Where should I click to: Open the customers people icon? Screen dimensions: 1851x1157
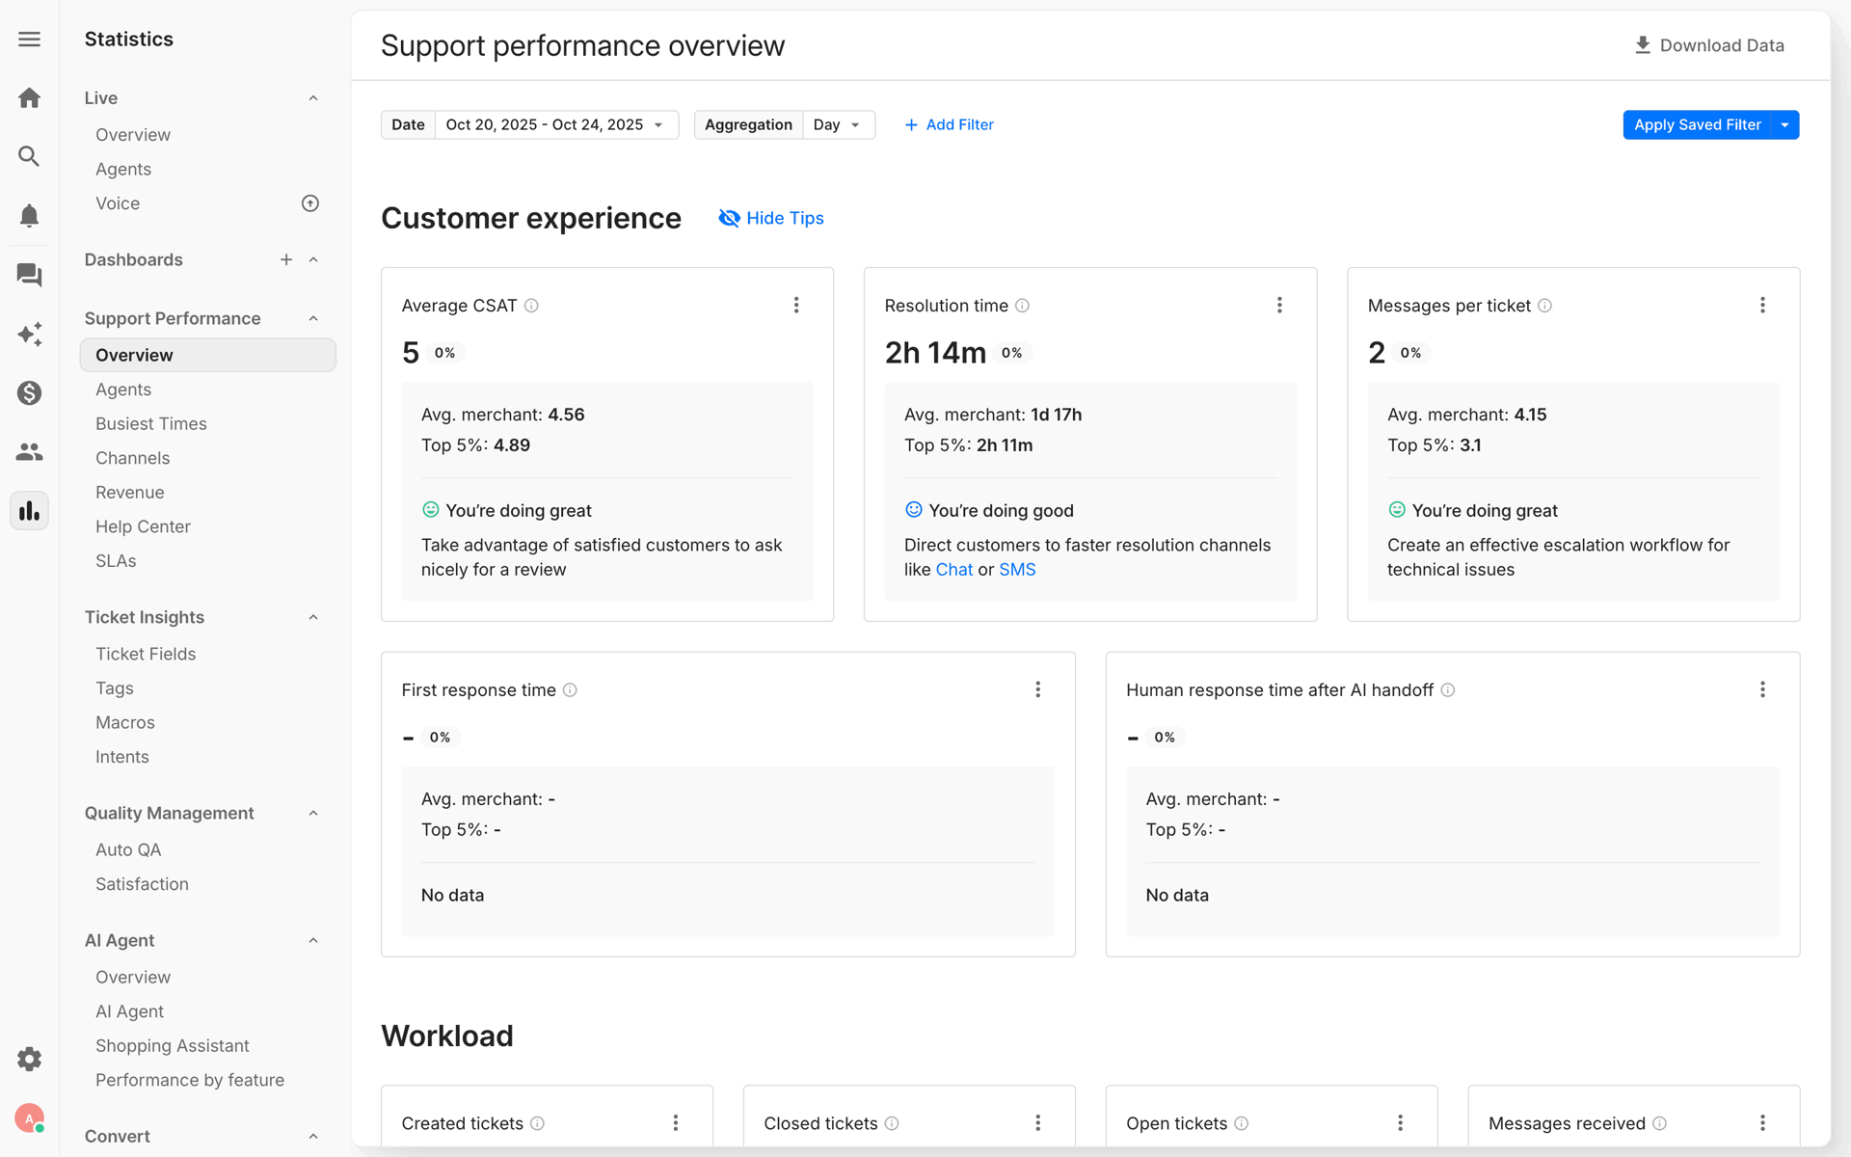[29, 451]
